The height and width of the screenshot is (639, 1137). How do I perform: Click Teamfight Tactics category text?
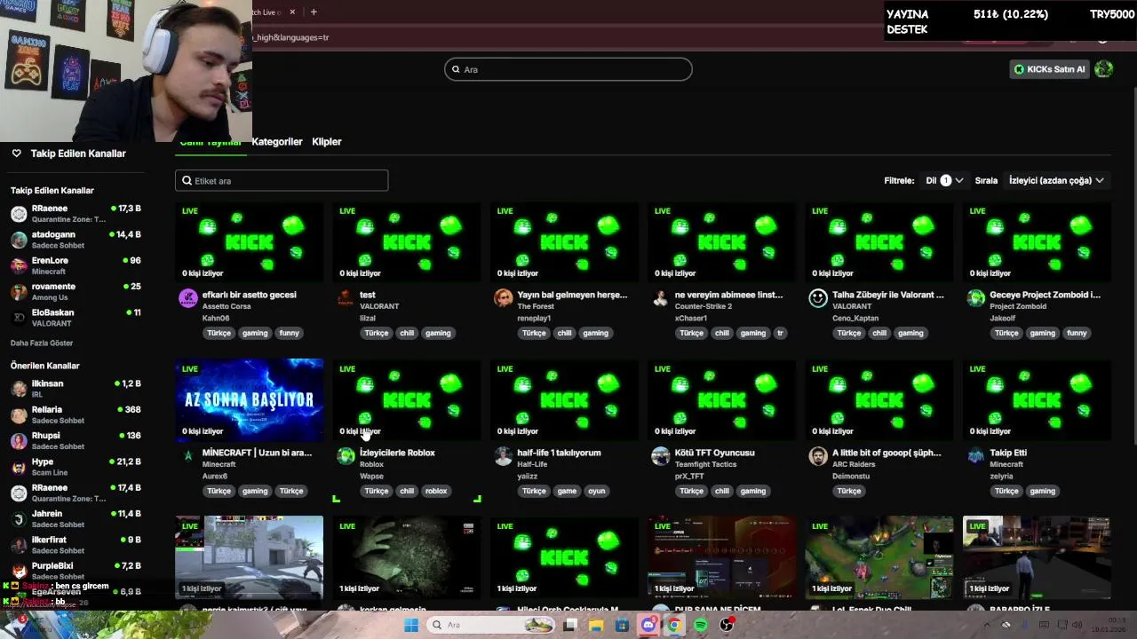[706, 464]
